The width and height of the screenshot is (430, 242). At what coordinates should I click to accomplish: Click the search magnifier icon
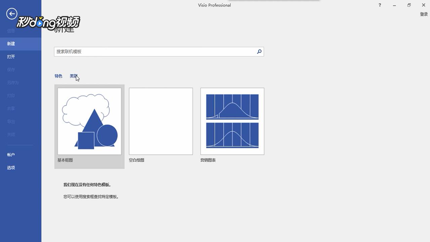(x=259, y=52)
